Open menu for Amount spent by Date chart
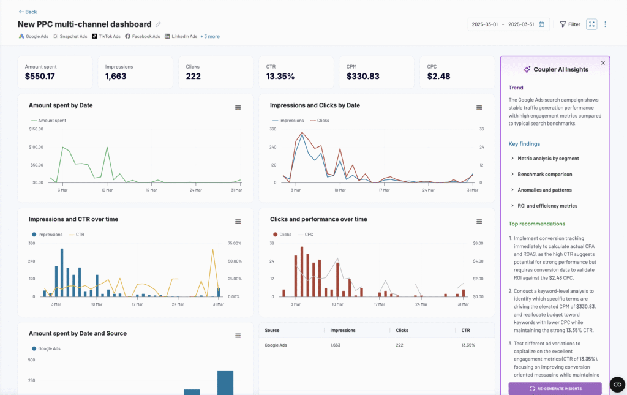The width and height of the screenshot is (627, 395). (238, 108)
